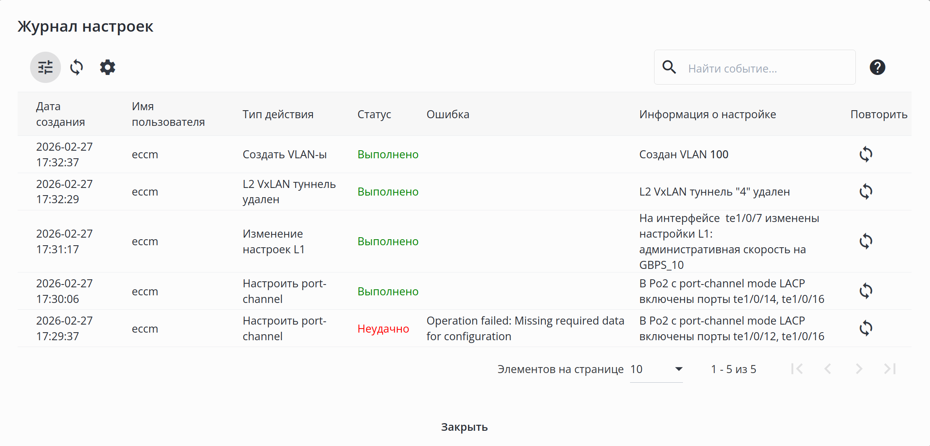Open the help question mark icon
Viewport: 930px width, 446px height.
pos(877,67)
